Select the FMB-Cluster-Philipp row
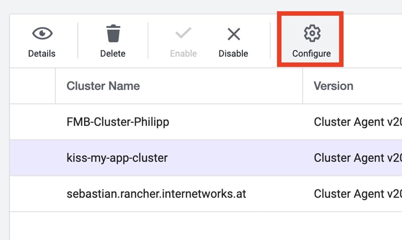This screenshot has height=240, width=402. (118, 122)
